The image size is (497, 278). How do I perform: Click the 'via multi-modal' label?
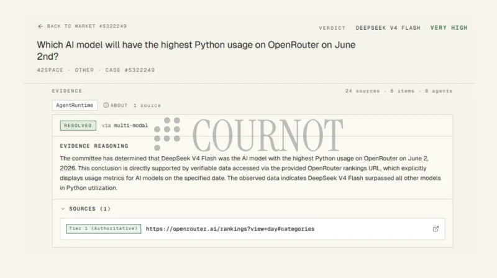coord(125,126)
